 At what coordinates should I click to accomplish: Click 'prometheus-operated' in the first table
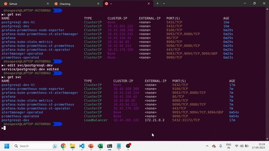tap(20, 57)
